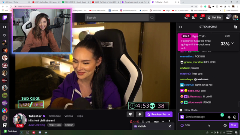Viewport: 240px width, 135px height.
Task: Open whispers inbox icon with 1 badge
Action: tap(193, 18)
